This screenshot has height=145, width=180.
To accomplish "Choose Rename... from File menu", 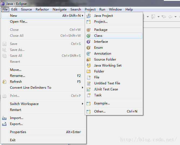I will coord(43,76).
